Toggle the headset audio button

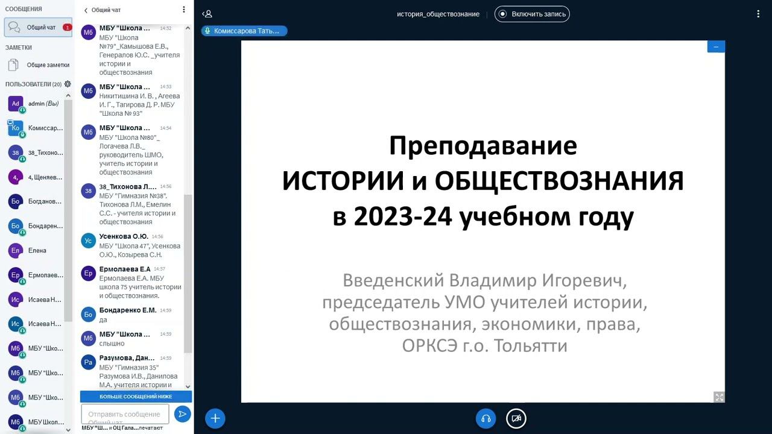point(486,418)
